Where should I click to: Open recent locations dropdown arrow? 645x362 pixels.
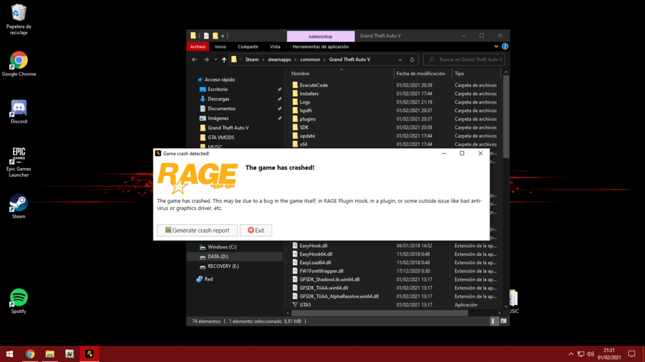click(215, 59)
